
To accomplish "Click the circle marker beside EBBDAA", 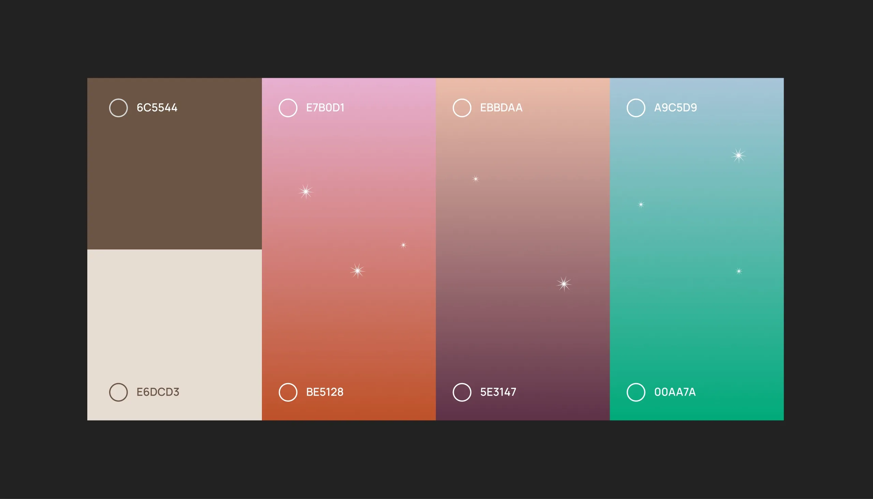I will 462,108.
